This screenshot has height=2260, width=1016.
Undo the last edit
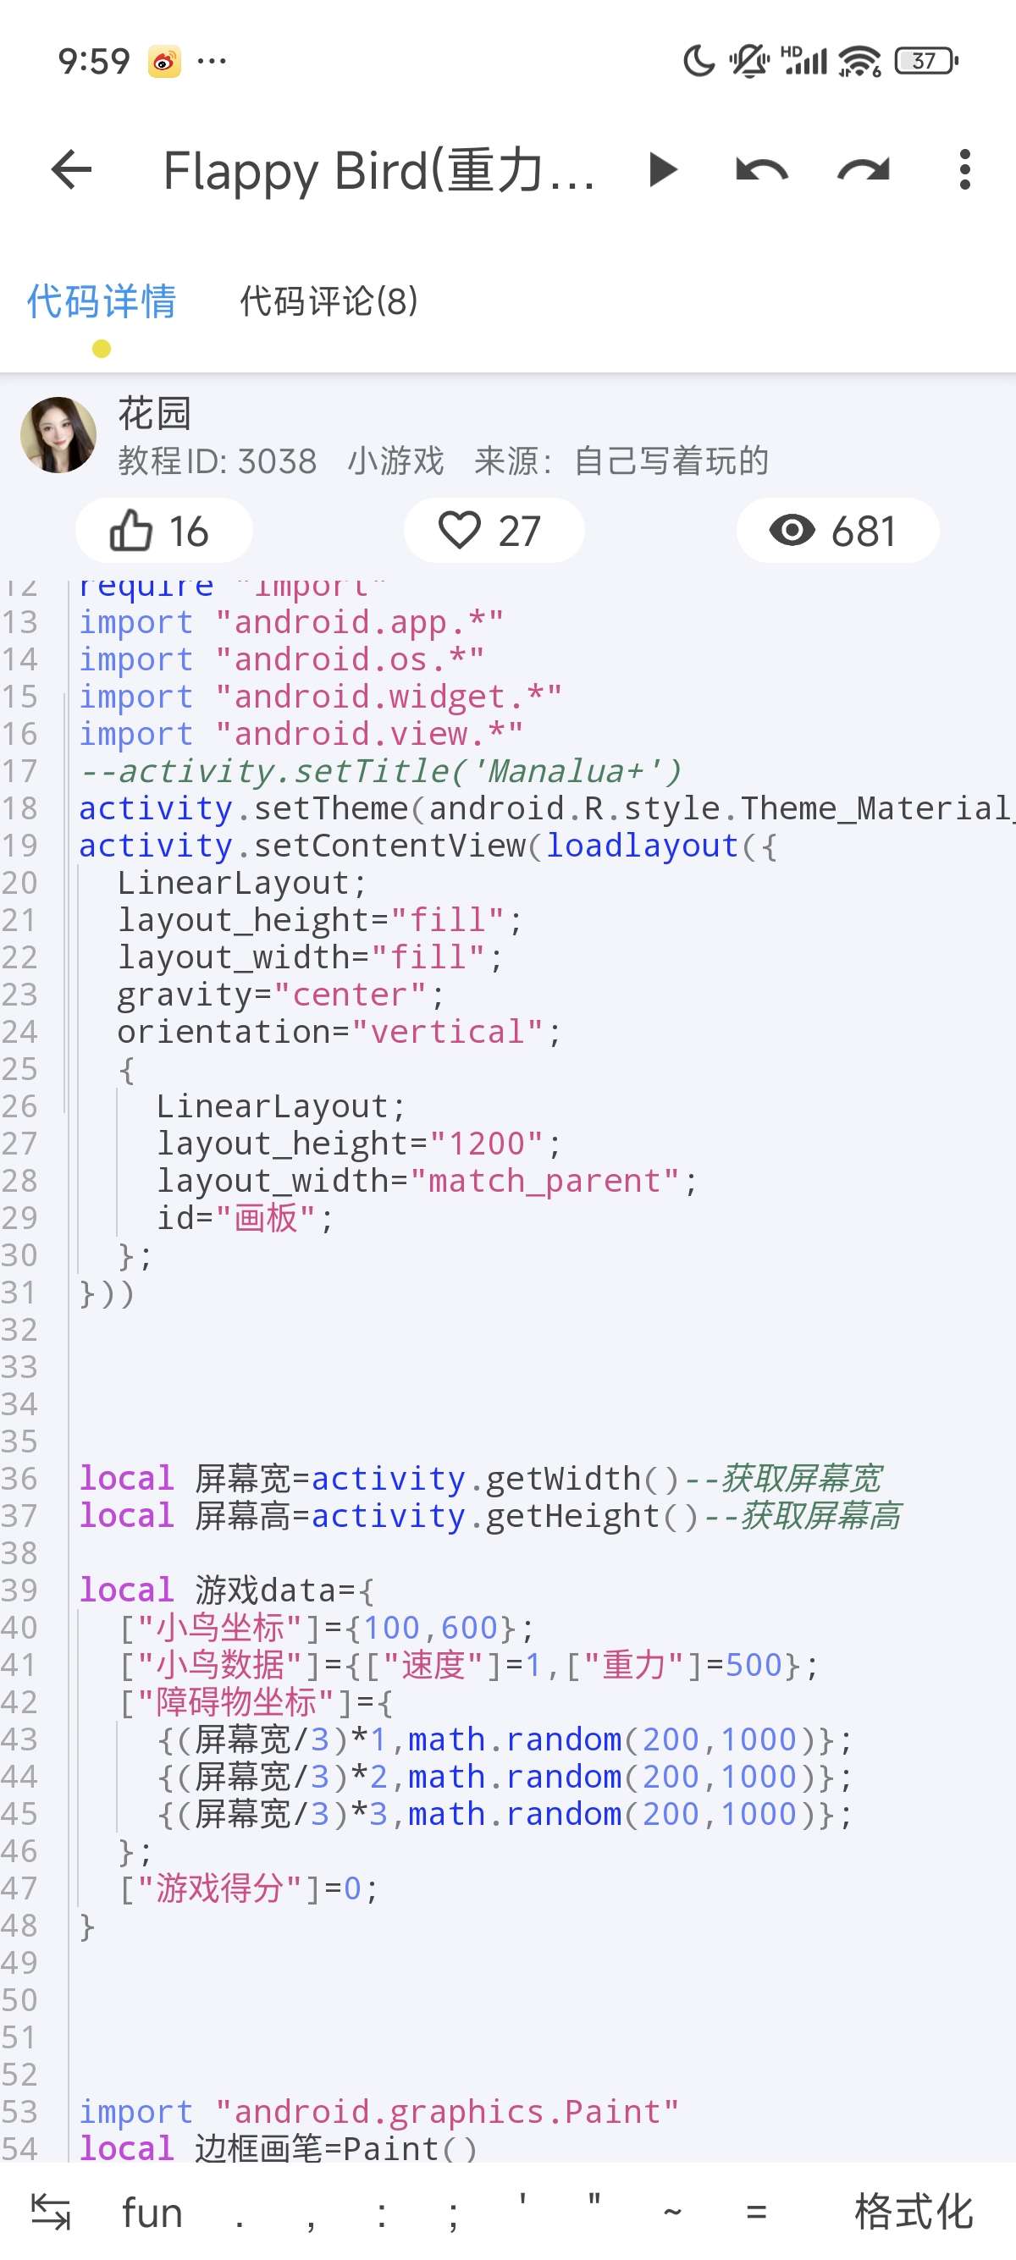coord(761,170)
